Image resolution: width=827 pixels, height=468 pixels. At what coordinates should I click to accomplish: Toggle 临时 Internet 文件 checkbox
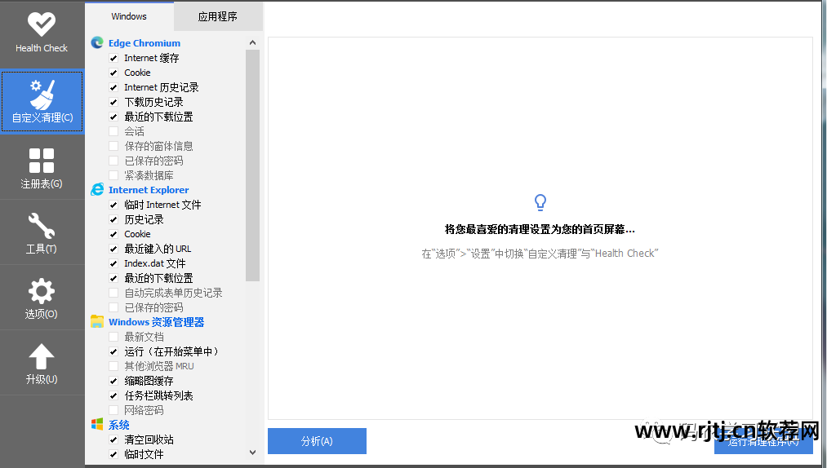pyautogui.click(x=113, y=205)
